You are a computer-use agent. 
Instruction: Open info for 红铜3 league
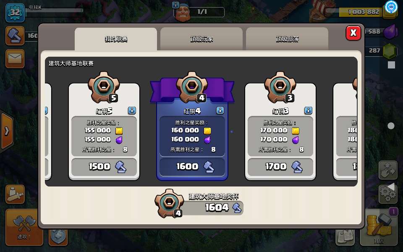[x=308, y=110]
